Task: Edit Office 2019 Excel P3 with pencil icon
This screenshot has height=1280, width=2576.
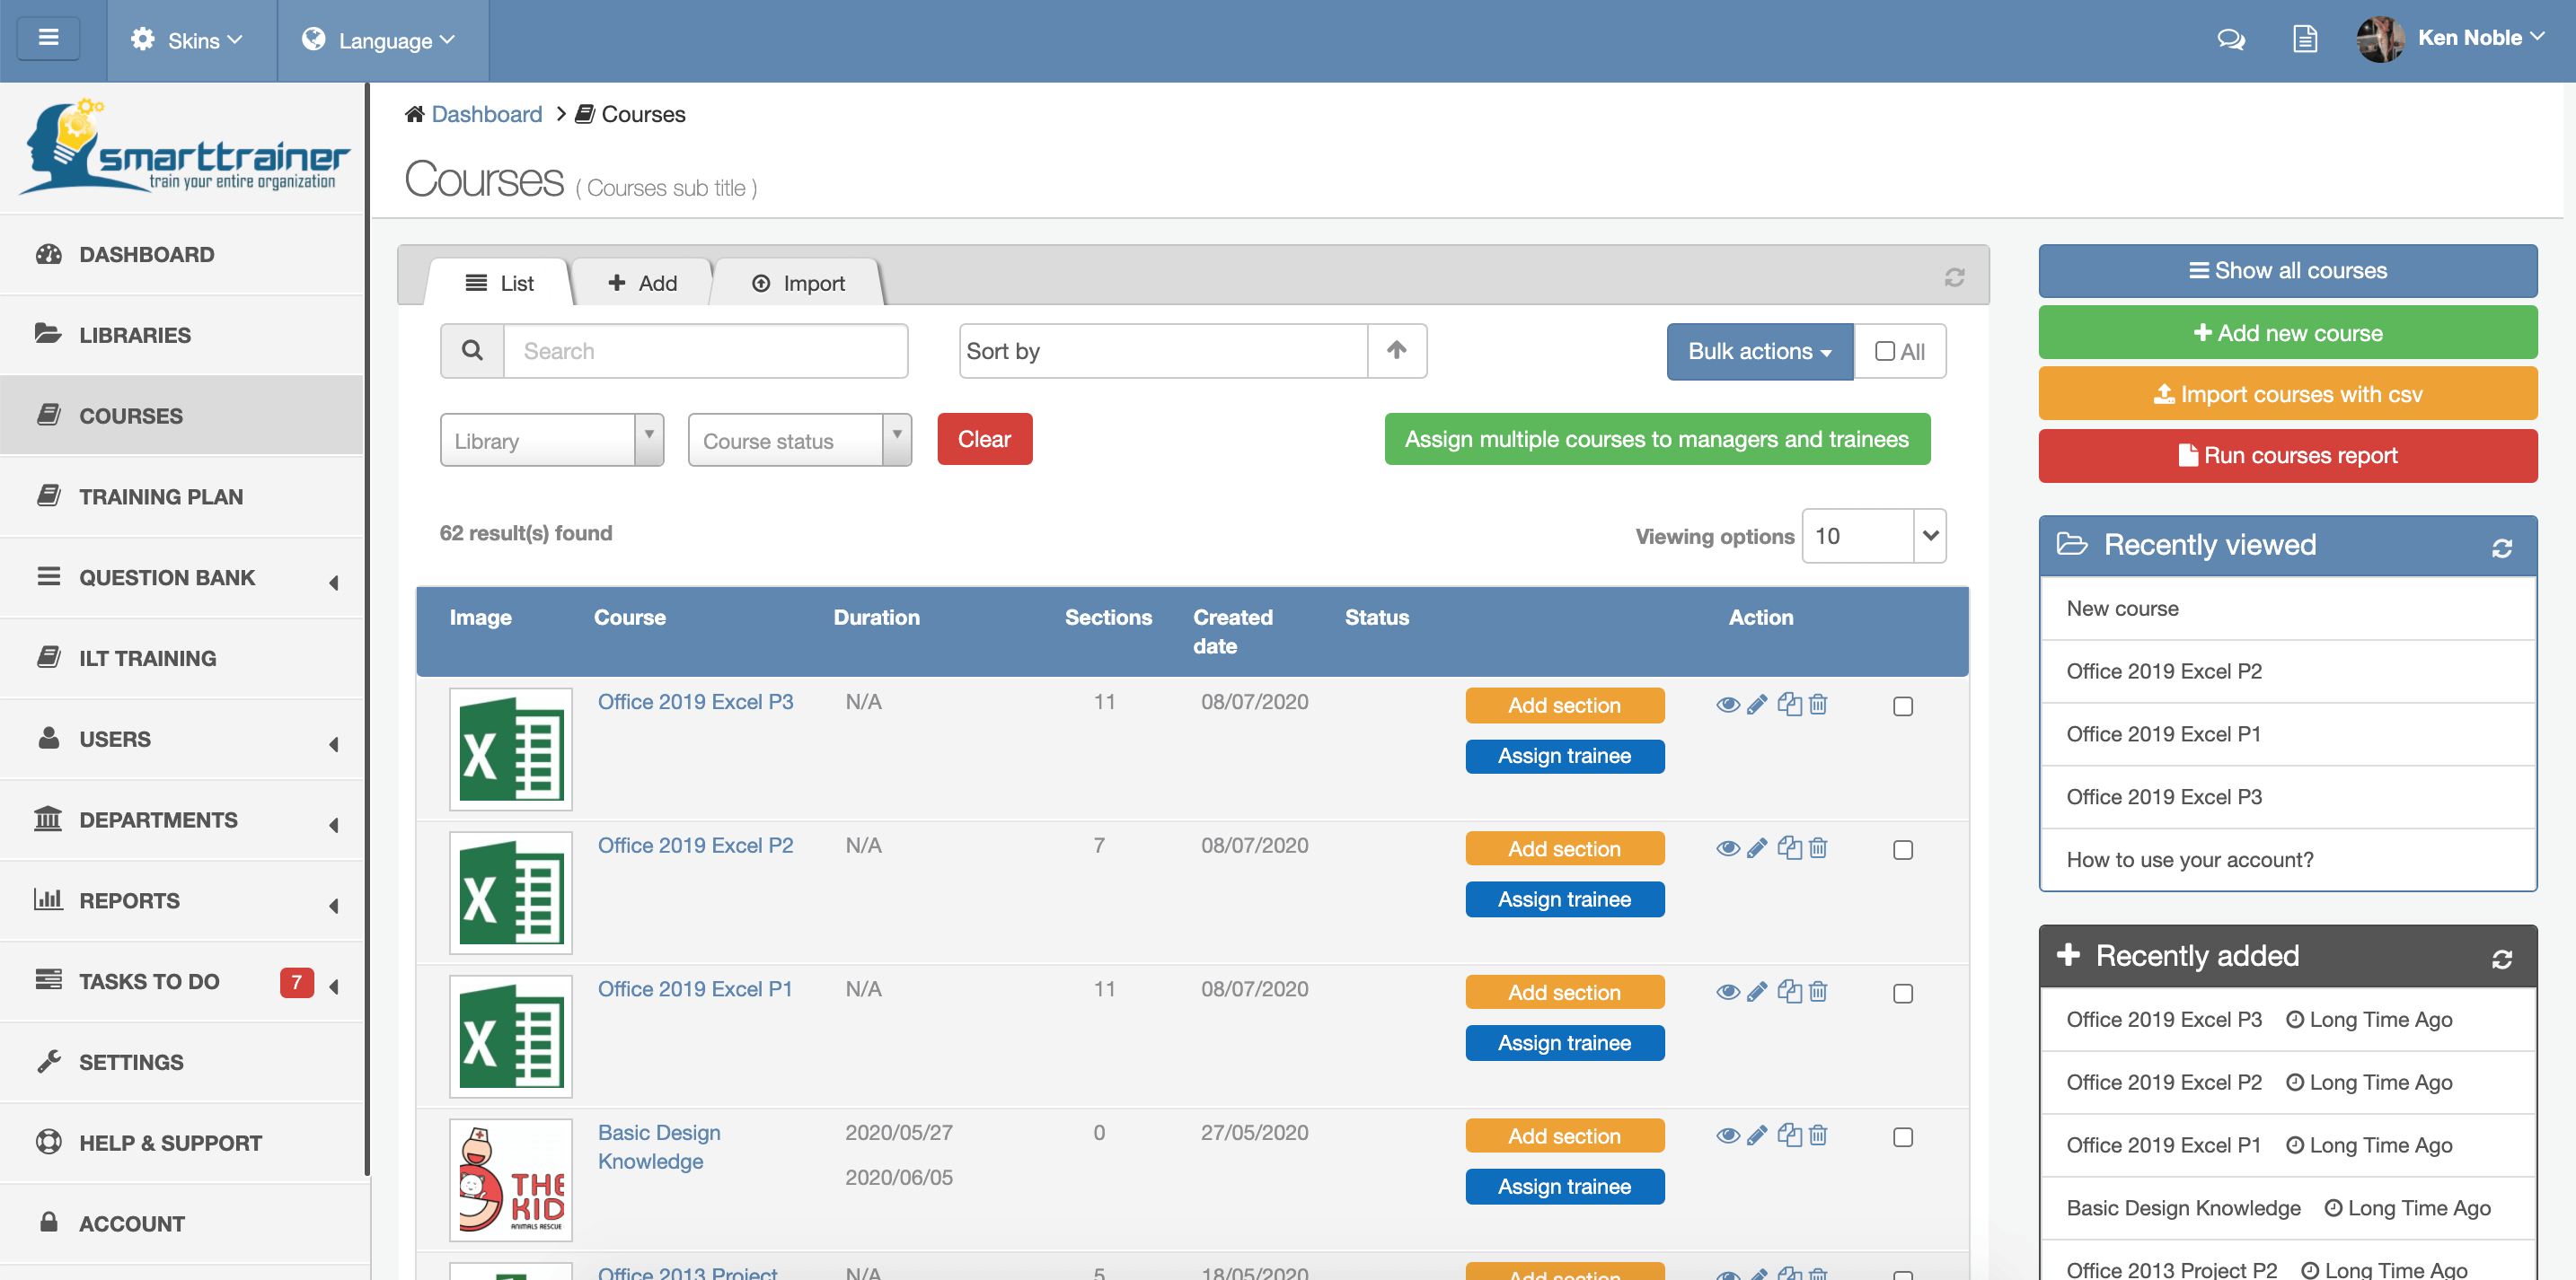Action: point(1757,706)
